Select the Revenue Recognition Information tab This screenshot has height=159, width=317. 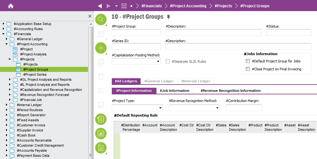click(x=231, y=91)
